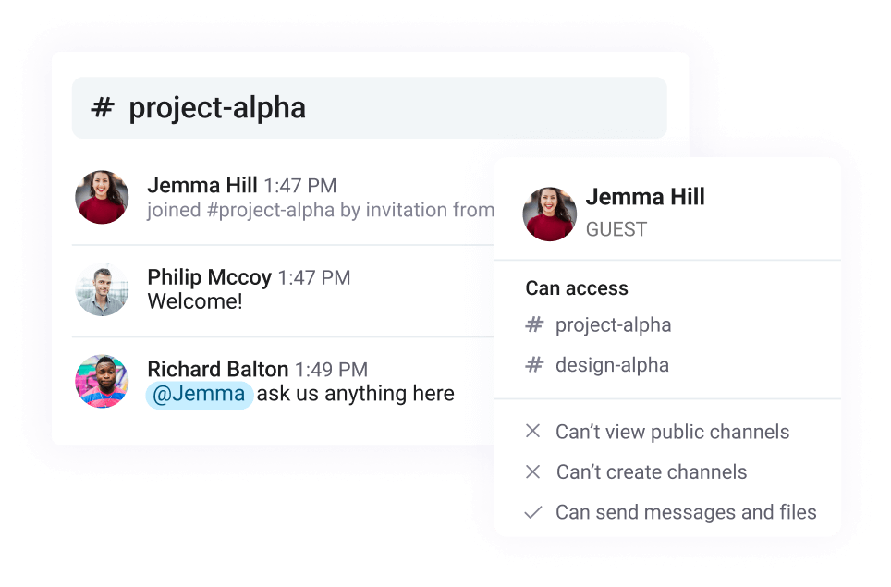The width and height of the screenshot is (891, 587).
Task: Click Richard Balton's profile picture
Action: [x=102, y=381]
